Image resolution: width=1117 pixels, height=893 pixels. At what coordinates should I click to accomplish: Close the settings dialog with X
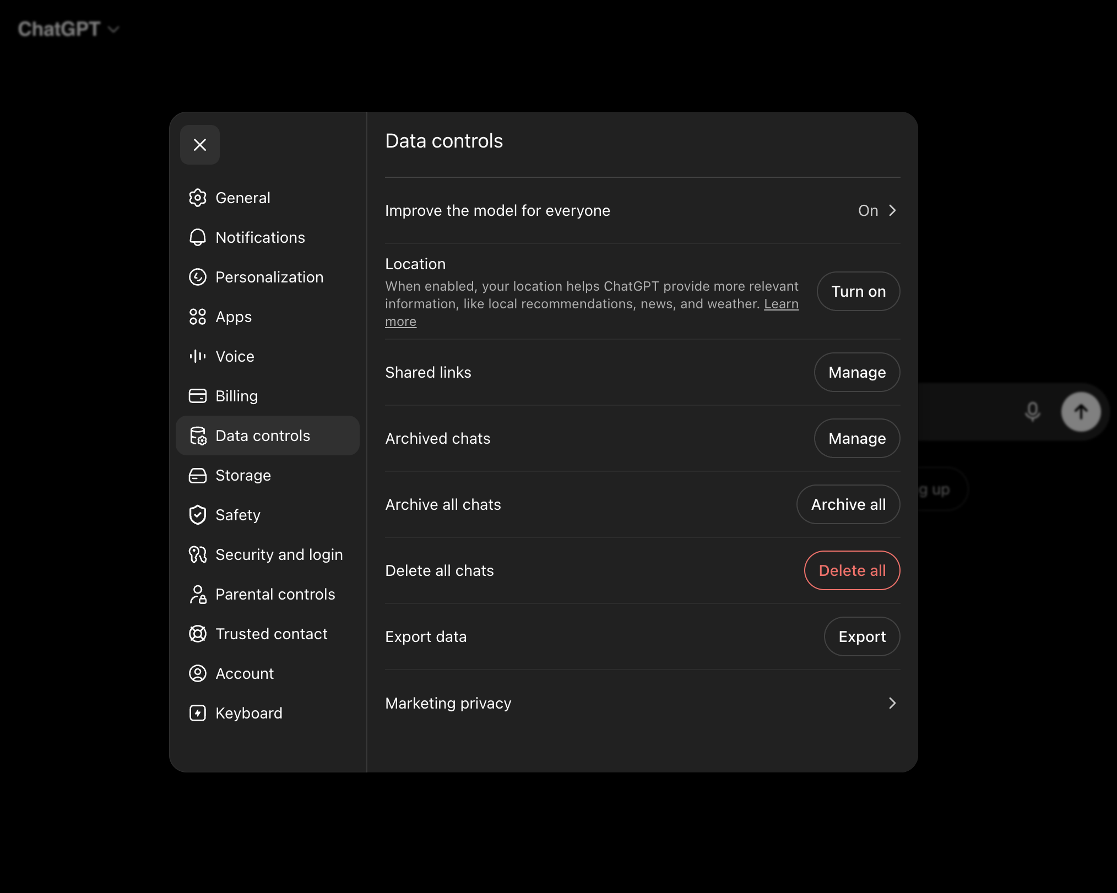(200, 145)
